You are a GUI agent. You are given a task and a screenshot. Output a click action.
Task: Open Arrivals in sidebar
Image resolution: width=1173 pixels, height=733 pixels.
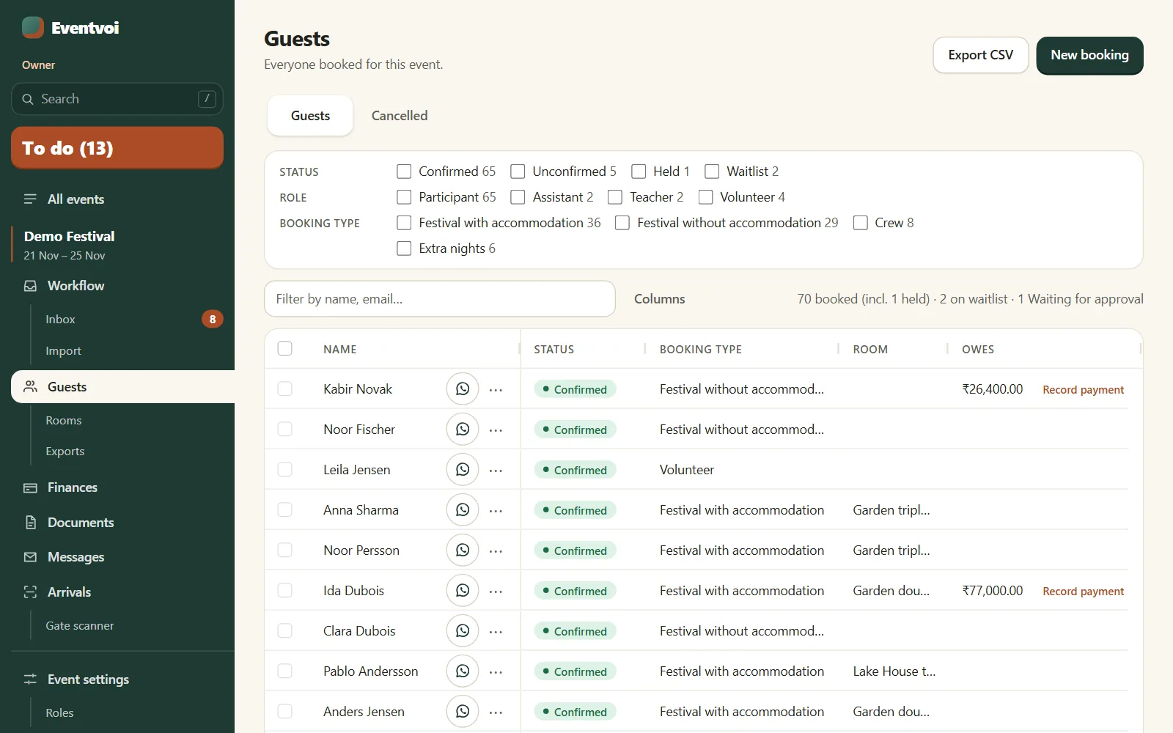pos(117,592)
